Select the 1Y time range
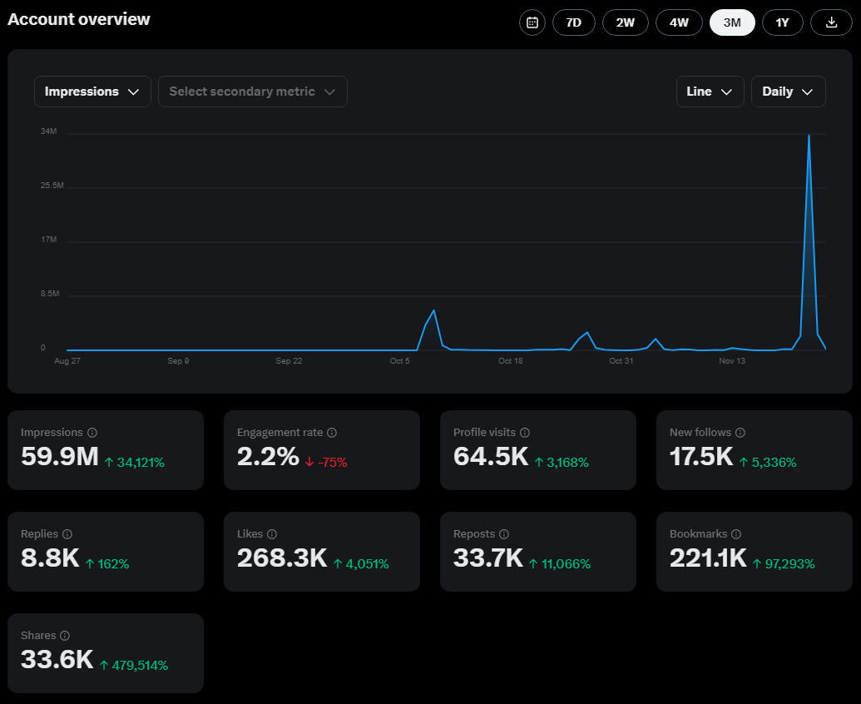 click(782, 22)
